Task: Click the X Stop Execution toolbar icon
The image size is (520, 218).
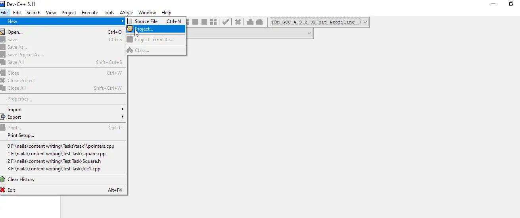Action: tap(238, 22)
